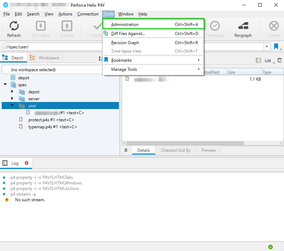Image resolution: width=284 pixels, height=251 pixels.
Task: Close the Log tab with red X
Action: coord(27,163)
